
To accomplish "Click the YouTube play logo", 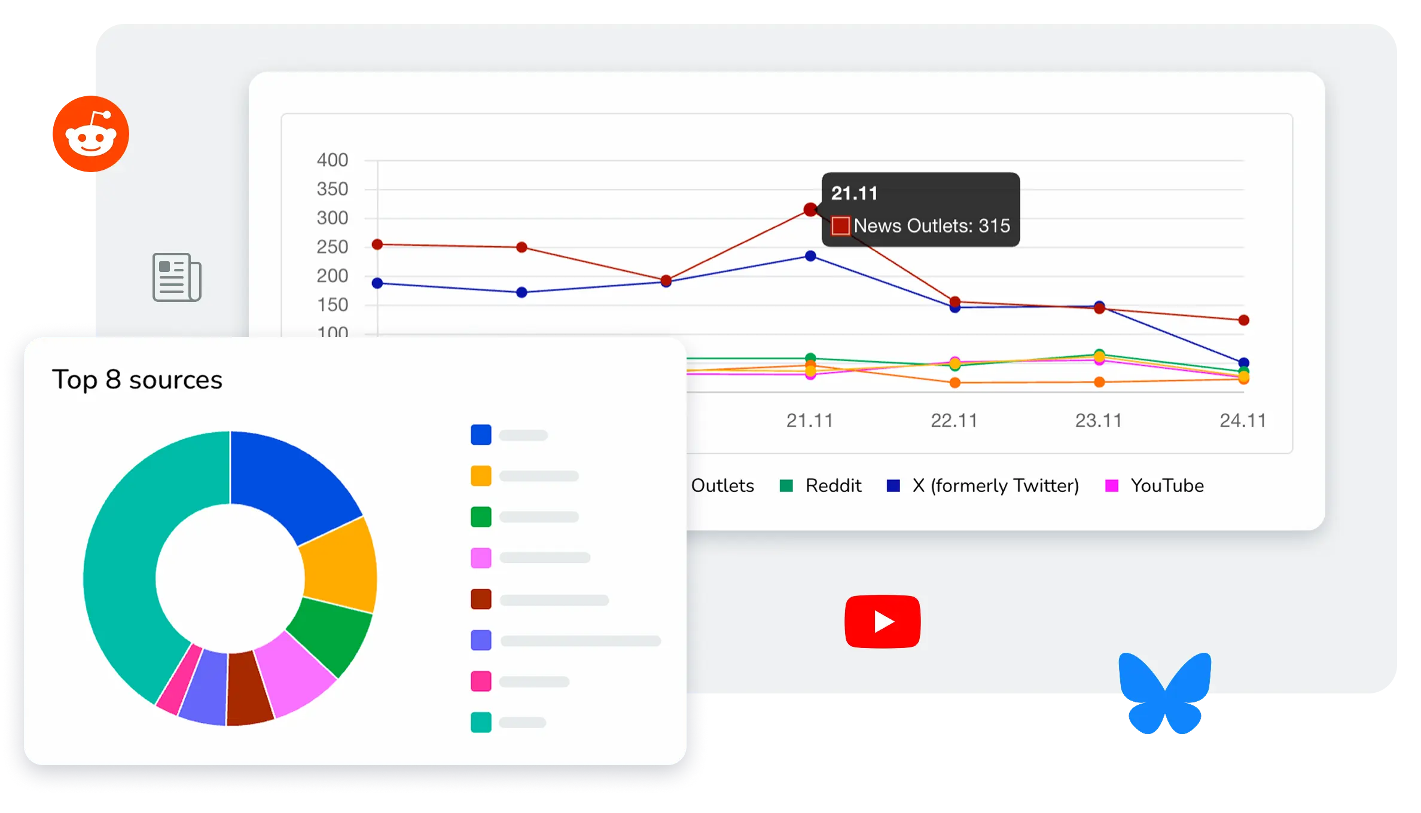I will pyautogui.click(x=882, y=622).
